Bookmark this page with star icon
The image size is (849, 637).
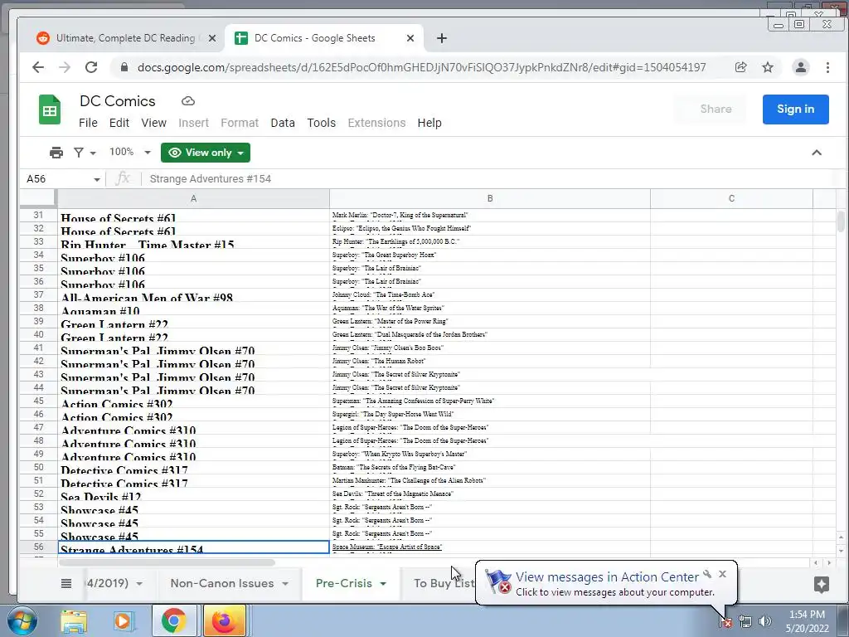[768, 67]
